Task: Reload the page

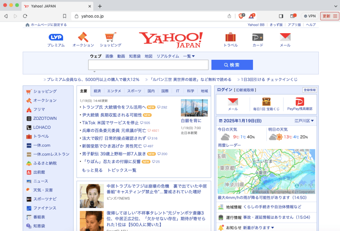Action: point(25,16)
